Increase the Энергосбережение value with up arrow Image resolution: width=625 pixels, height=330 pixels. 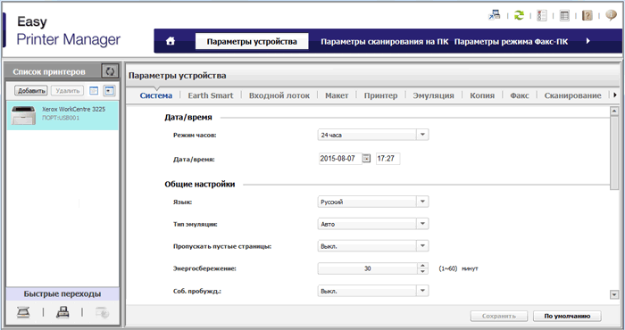pyautogui.click(x=422, y=266)
